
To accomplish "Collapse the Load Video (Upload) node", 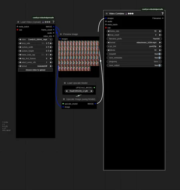I will tap(18, 22).
